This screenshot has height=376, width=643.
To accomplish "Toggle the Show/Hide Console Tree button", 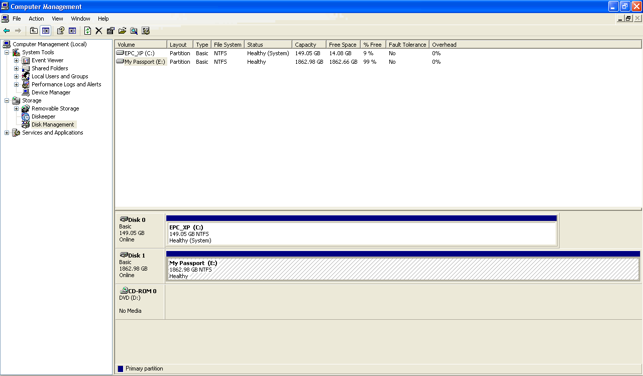I will pos(45,31).
